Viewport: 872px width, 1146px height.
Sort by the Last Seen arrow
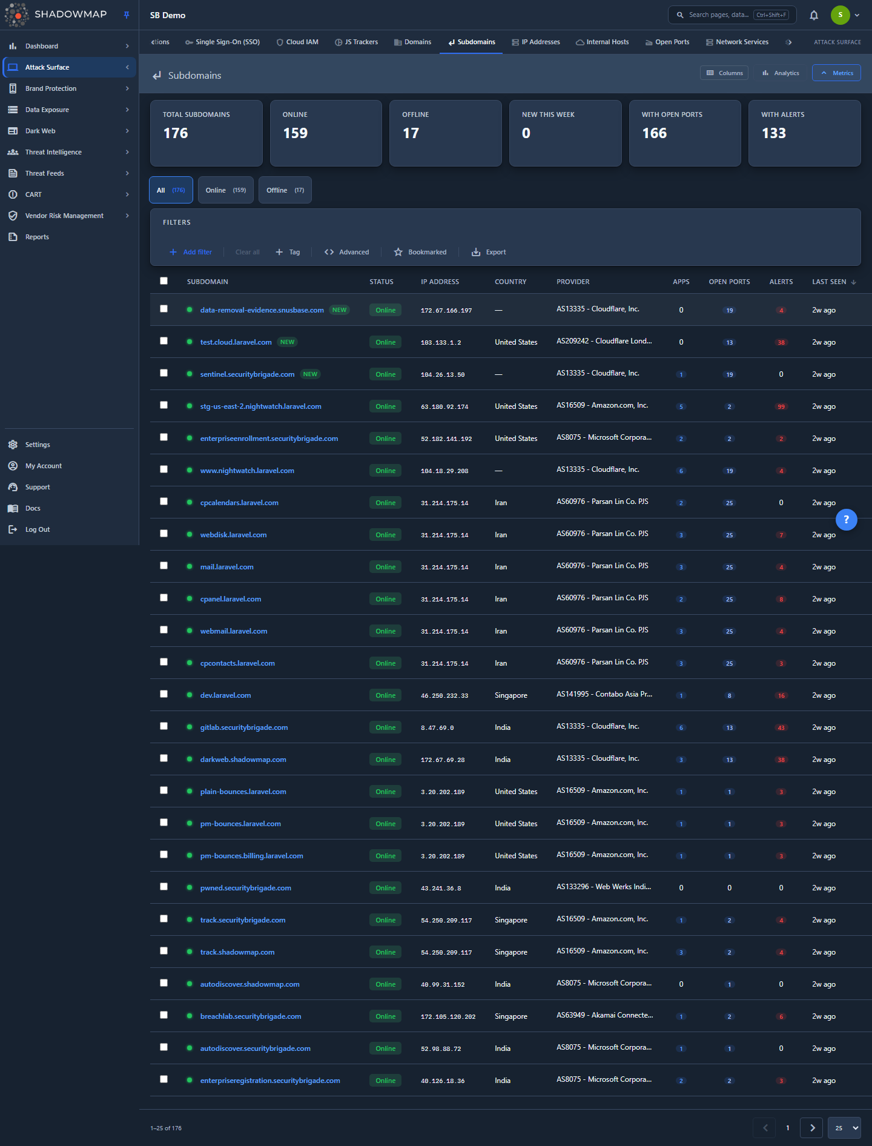854,282
